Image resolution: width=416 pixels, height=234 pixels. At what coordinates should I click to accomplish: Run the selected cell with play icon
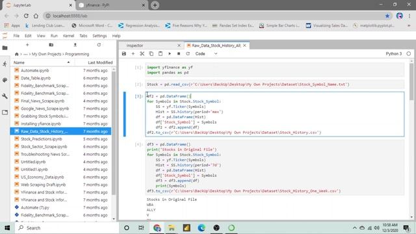pyautogui.click(x=170, y=53)
